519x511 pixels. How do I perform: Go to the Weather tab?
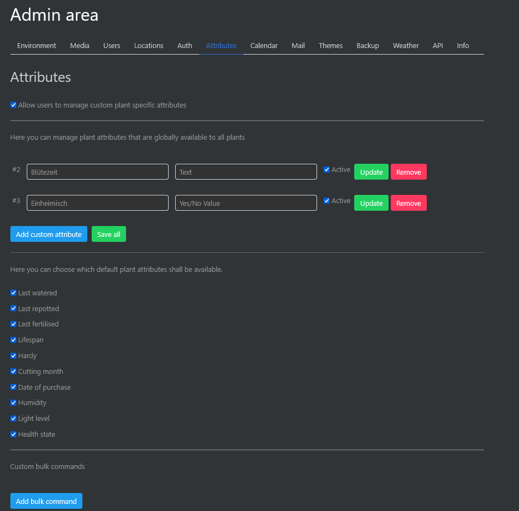pyautogui.click(x=405, y=46)
